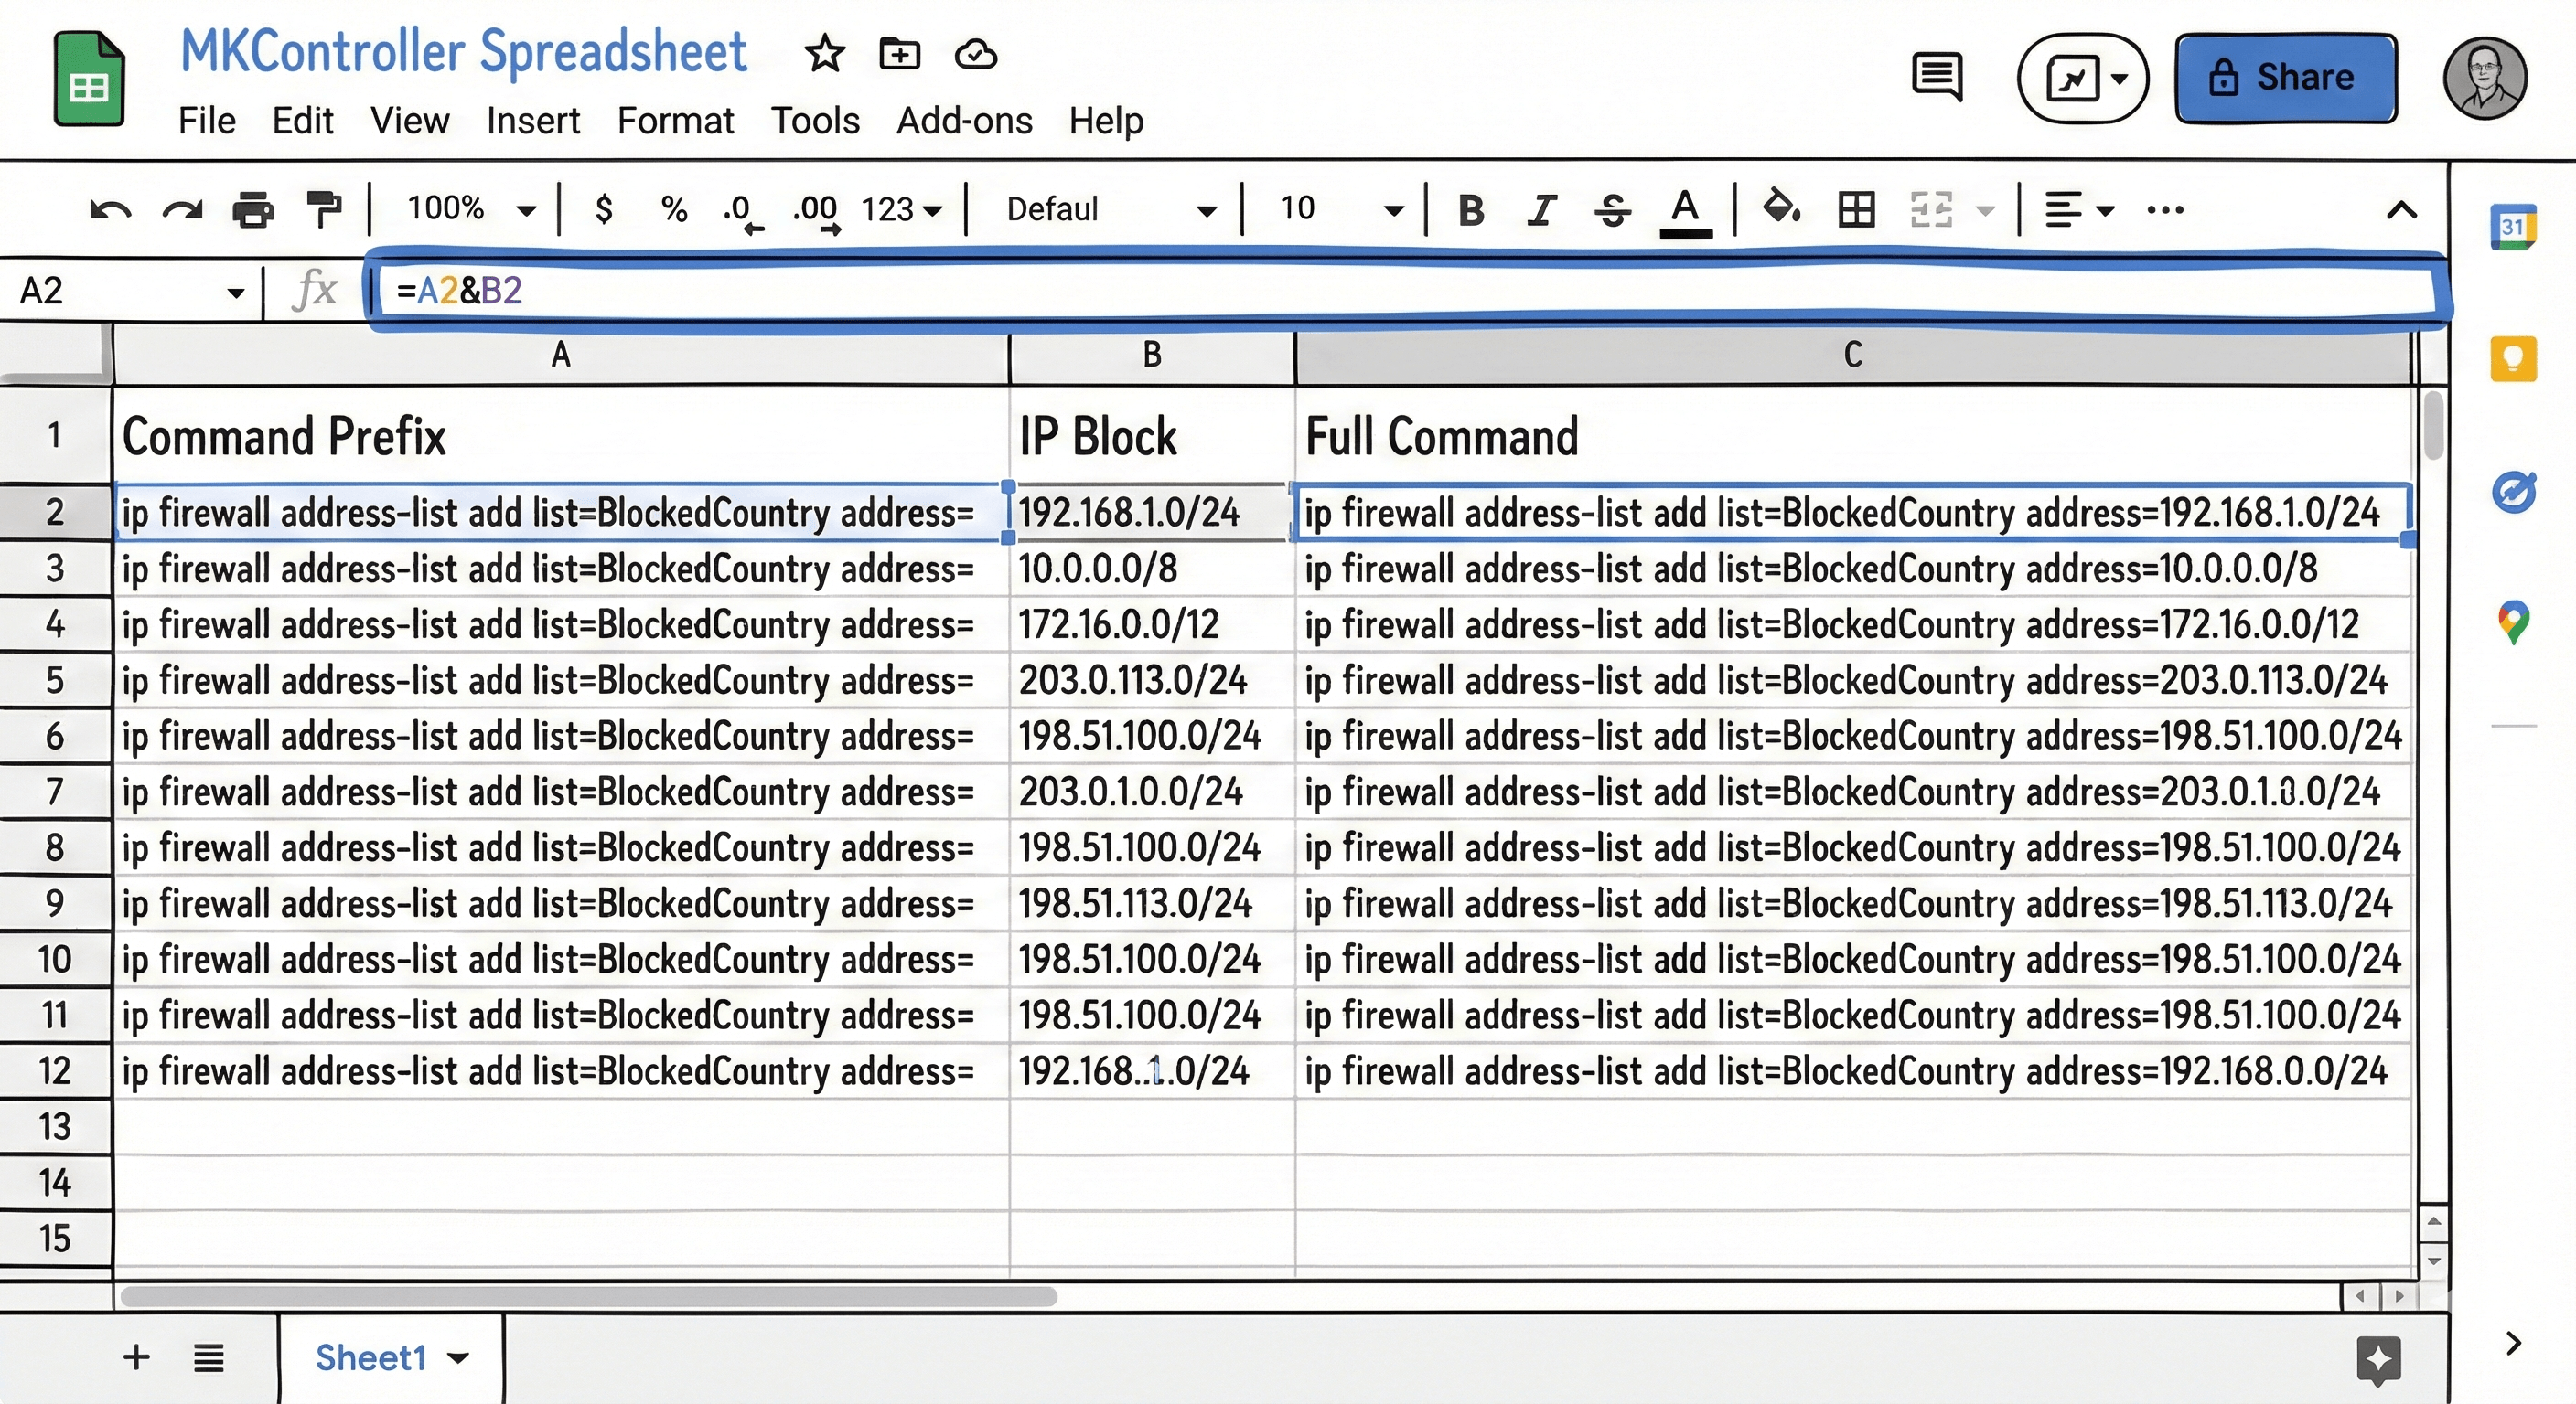Open the Add-ons menu
The height and width of the screenshot is (1404, 2576).
coord(963,120)
